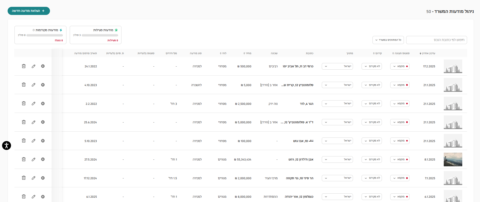Open landscape photo thumbnail of אבן ח'לדון listing
This screenshot has height=202, width=480.
[x=453, y=159]
